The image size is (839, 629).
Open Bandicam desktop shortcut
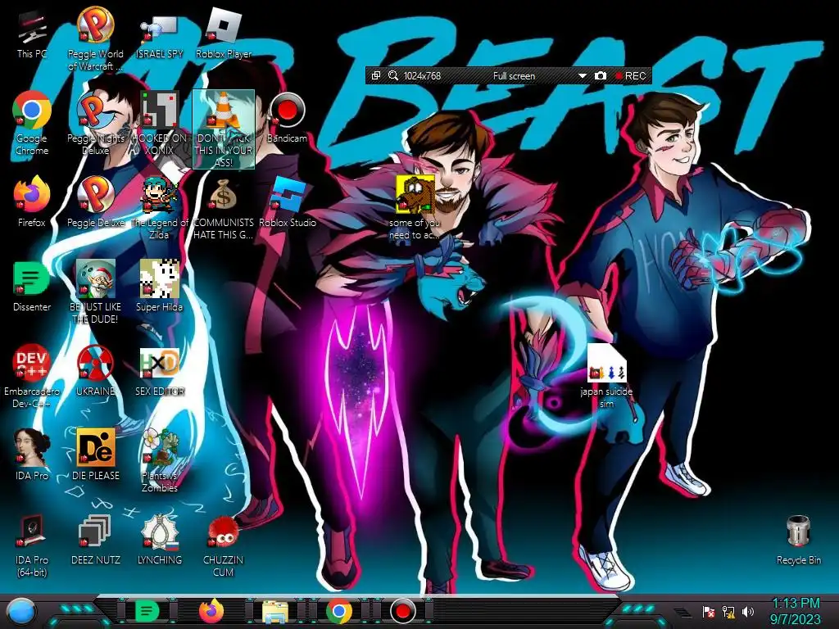tap(288, 118)
